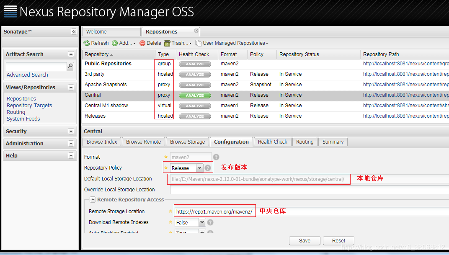
Task: Select Central M1 shadow row
Action: click(x=265, y=106)
